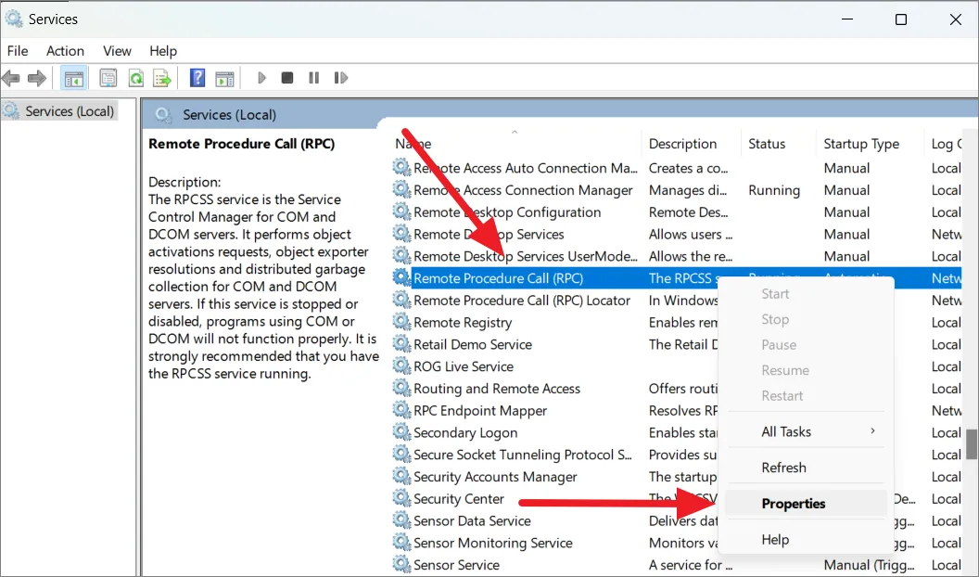Select Refresh in the context menu
The width and height of the screenshot is (979, 577).
(x=783, y=468)
